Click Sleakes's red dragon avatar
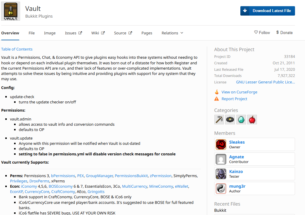 click(221, 145)
